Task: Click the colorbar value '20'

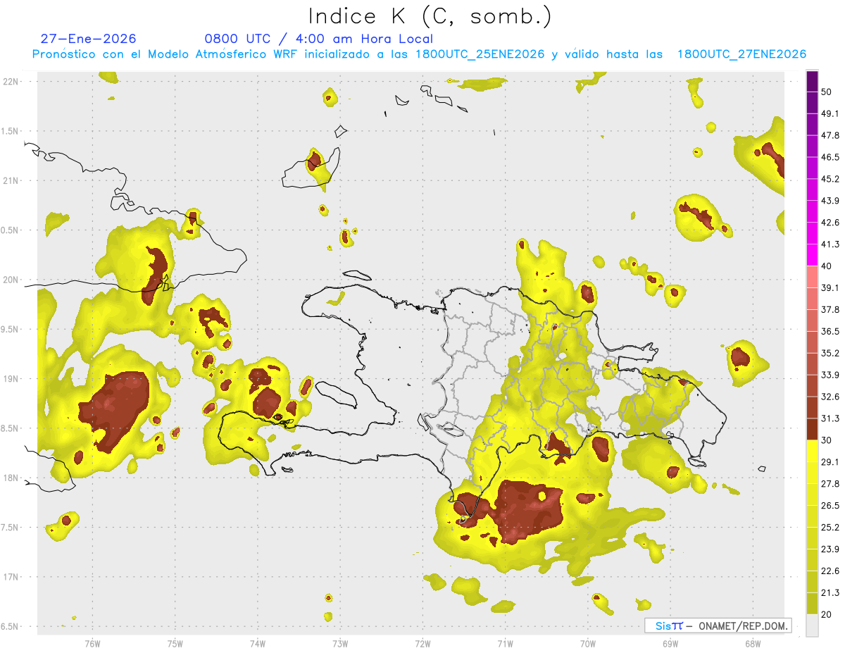Action: pos(827,615)
